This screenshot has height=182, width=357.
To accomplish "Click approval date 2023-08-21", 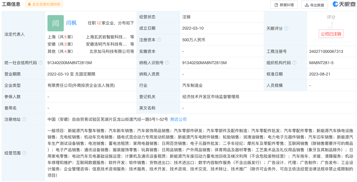I will click(x=320, y=74).
